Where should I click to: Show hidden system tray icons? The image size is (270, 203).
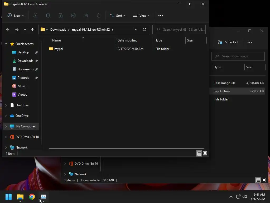[231, 197]
